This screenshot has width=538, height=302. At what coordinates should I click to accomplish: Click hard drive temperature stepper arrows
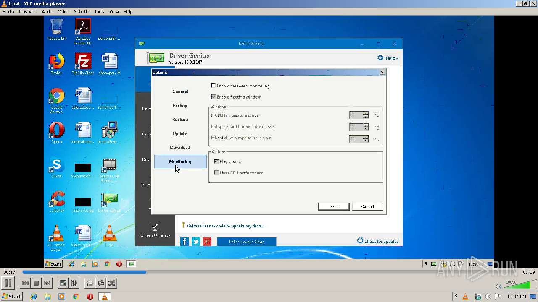coord(366,139)
